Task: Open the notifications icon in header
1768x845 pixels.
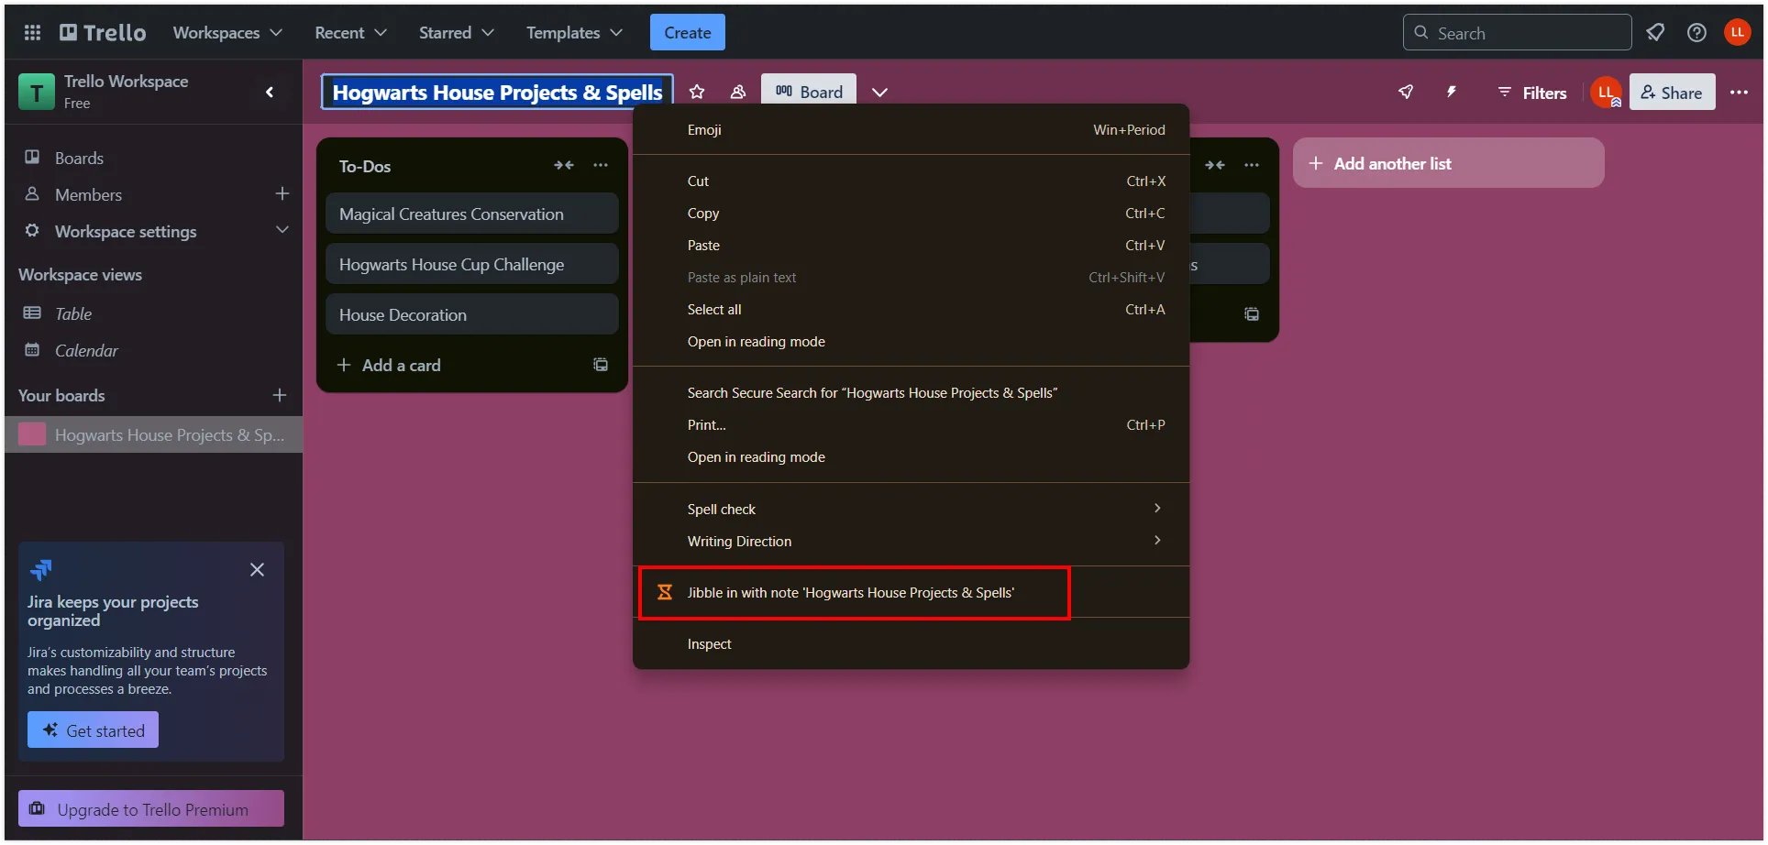Action: 1655,33
